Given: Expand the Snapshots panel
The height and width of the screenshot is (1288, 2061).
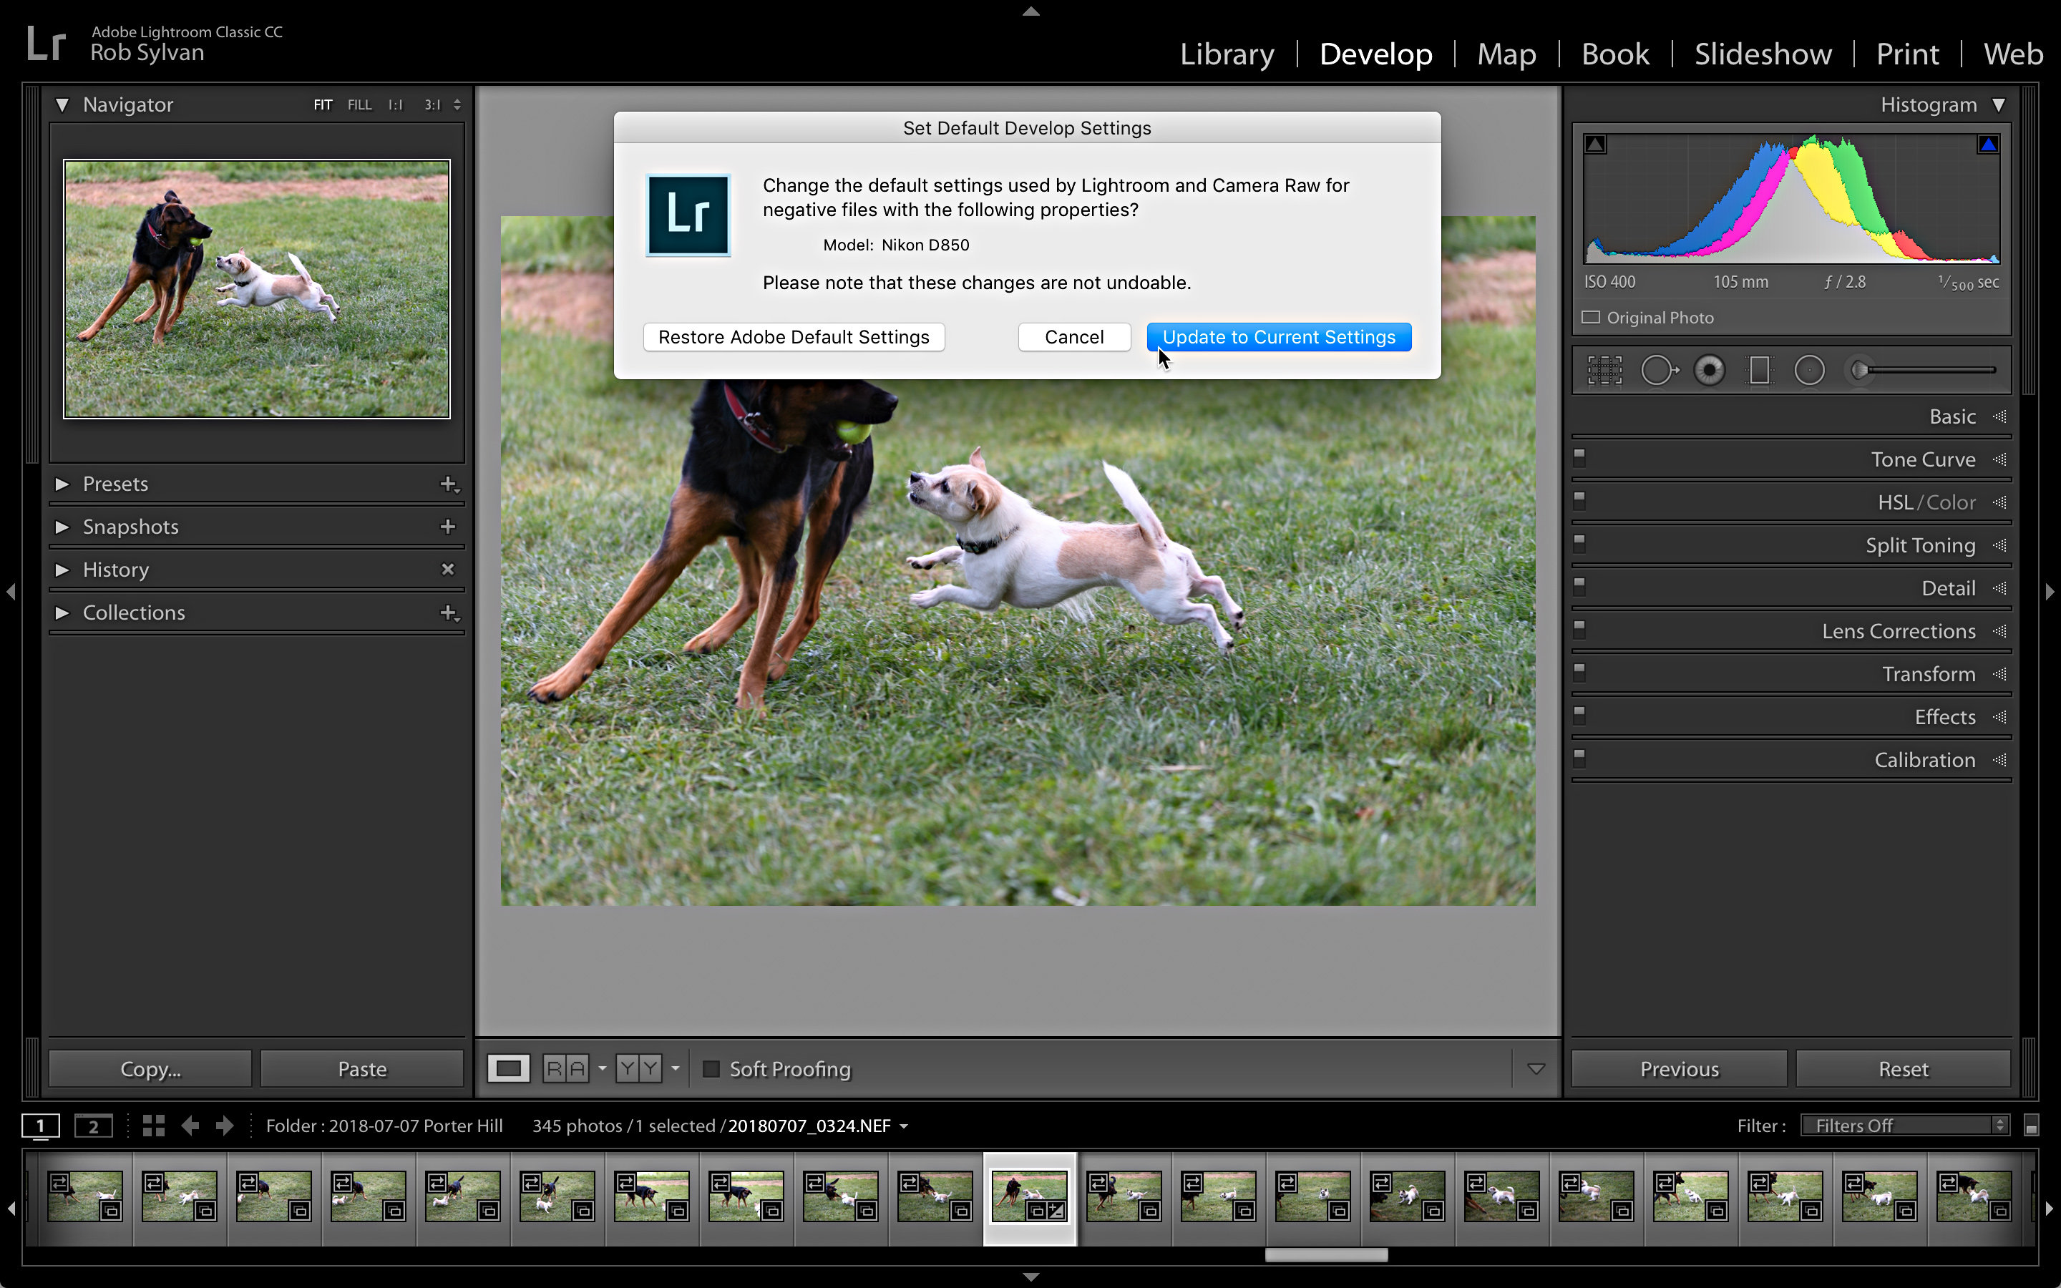Looking at the screenshot, I should click(x=62, y=527).
